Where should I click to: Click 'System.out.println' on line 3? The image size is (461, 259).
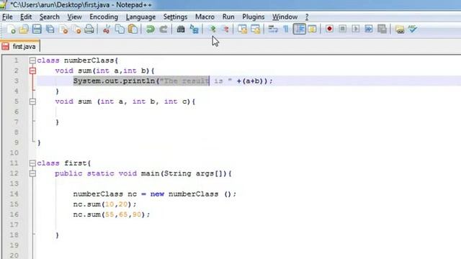[114, 81]
